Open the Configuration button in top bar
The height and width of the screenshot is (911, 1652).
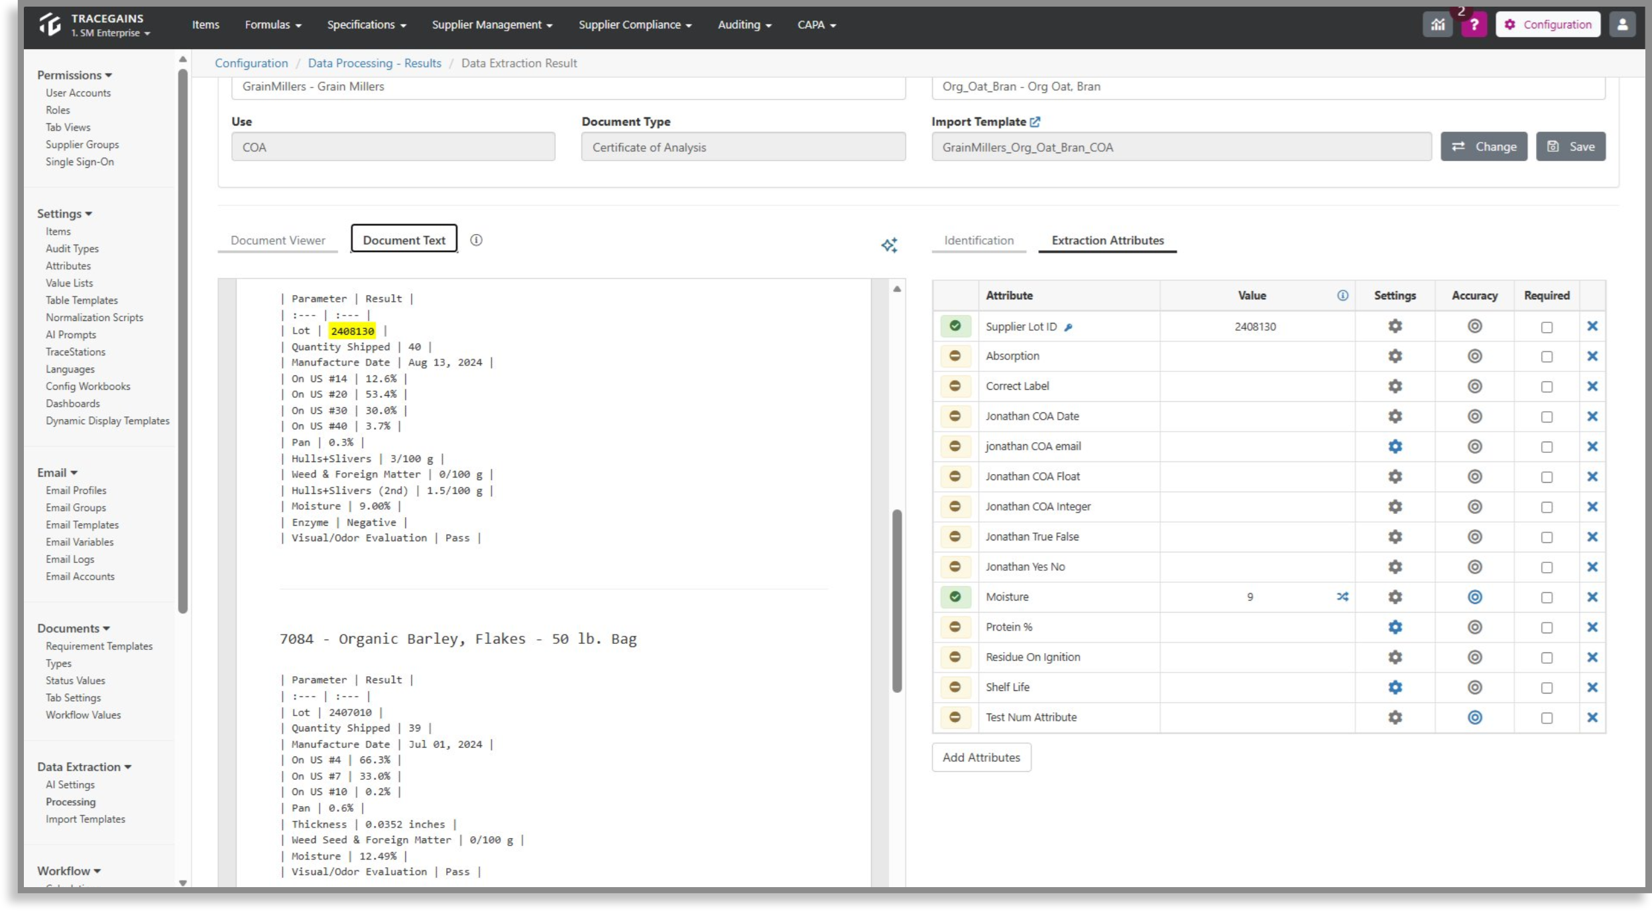(1548, 25)
